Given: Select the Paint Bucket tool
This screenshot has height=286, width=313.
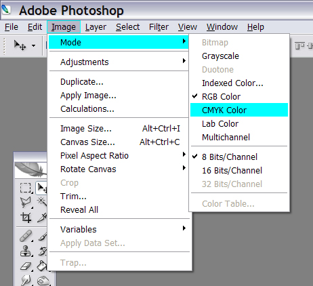Looking at the screenshot, I should pos(42,266).
